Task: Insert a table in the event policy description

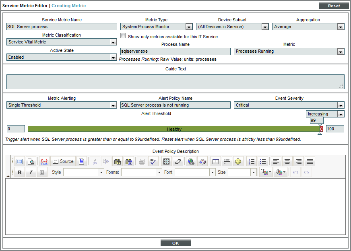Action: click(215, 161)
